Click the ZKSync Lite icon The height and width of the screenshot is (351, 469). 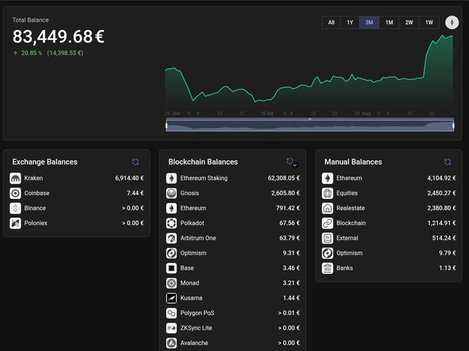[x=171, y=328]
